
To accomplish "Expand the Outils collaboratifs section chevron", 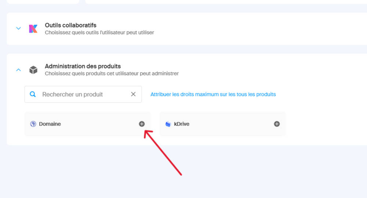I will coord(18,29).
